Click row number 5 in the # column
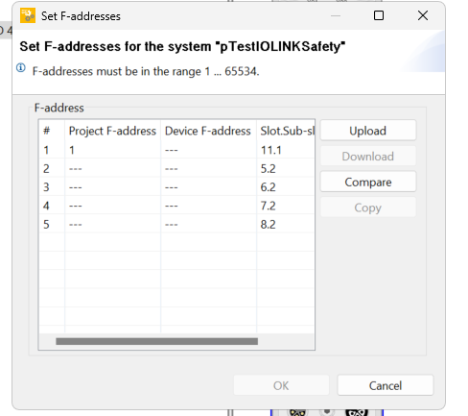 click(x=46, y=224)
